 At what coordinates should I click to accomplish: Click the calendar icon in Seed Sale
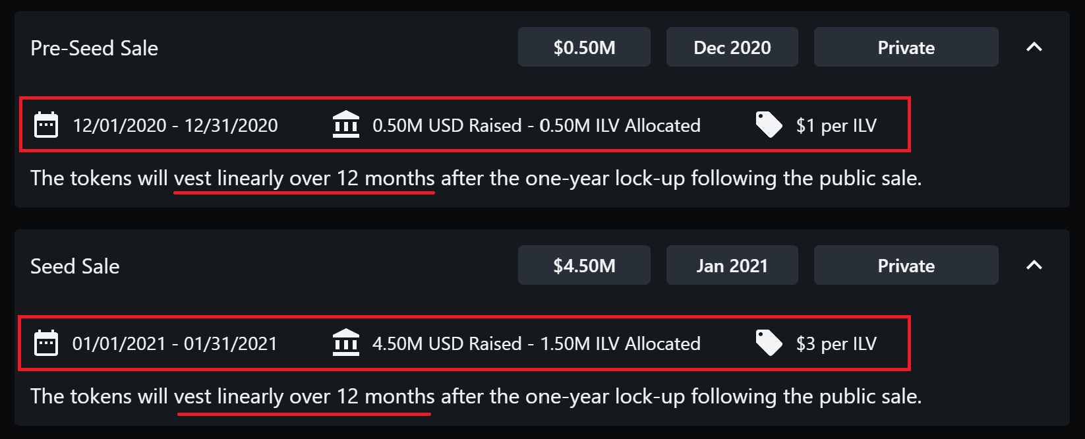point(46,343)
